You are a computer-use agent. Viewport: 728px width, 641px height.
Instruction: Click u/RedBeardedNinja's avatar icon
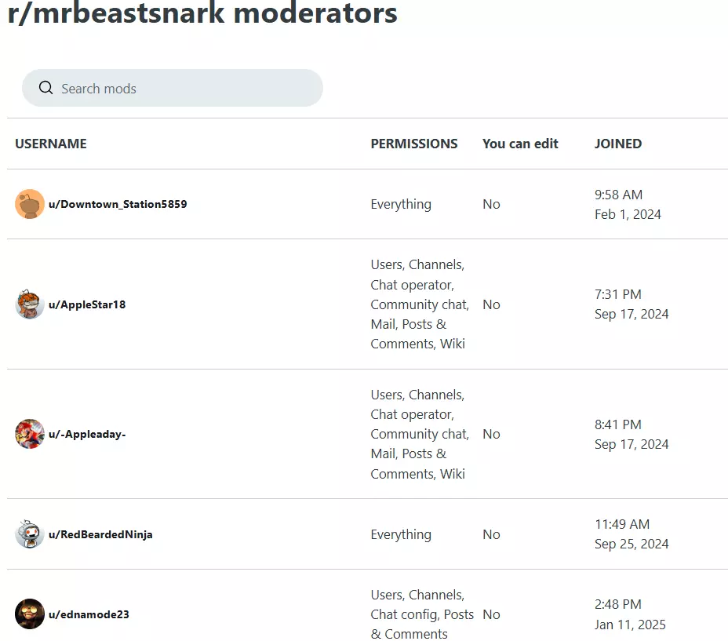click(30, 534)
